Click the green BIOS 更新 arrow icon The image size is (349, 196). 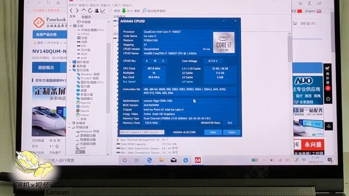pos(124,10)
